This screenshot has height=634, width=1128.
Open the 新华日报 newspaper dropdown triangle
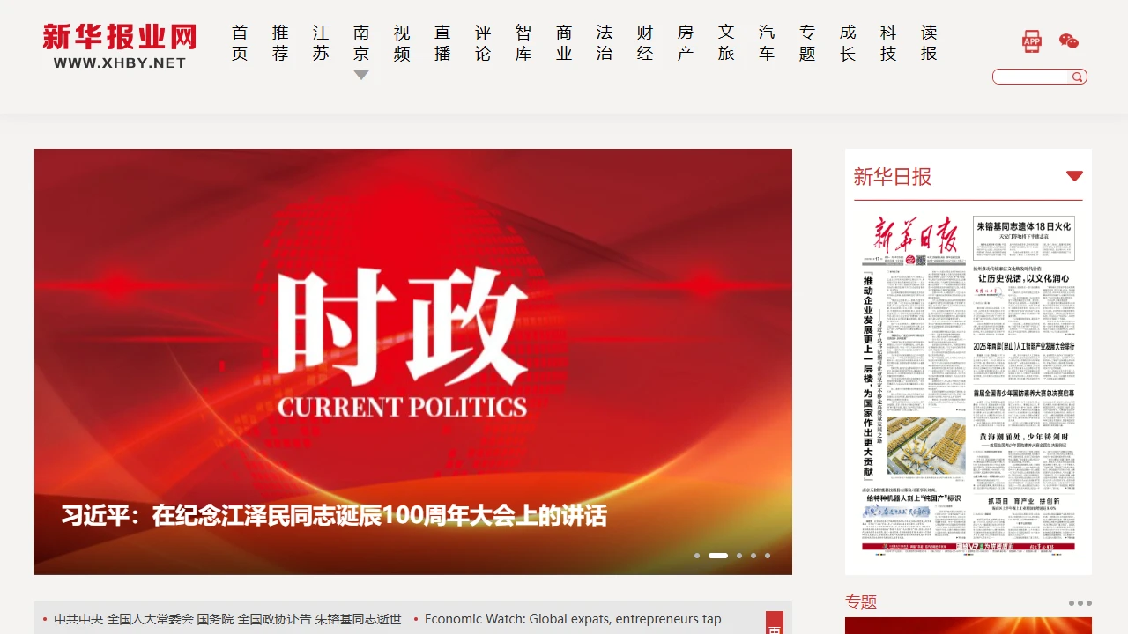[x=1074, y=176]
